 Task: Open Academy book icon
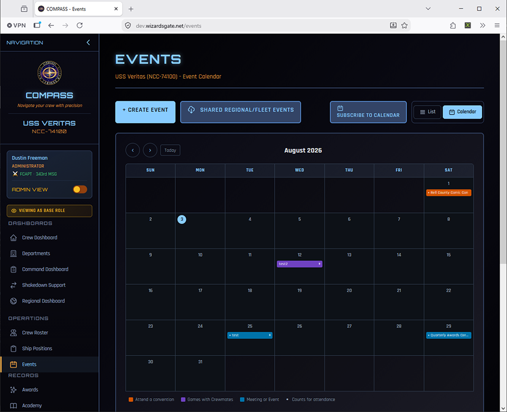pyautogui.click(x=13, y=406)
